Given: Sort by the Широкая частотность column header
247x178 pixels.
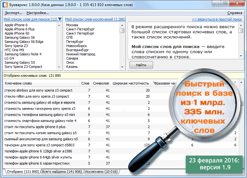Looking at the screenshot, I should [x=131, y=83].
